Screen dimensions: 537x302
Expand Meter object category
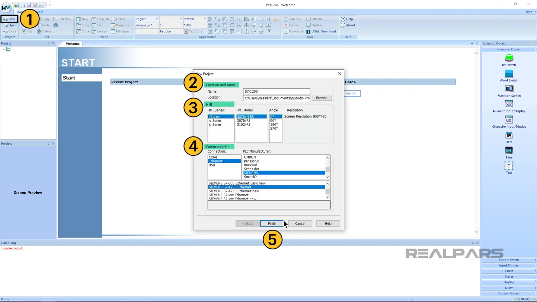click(509, 277)
